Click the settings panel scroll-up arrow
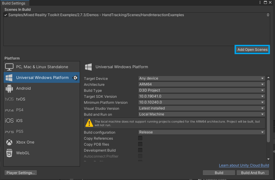The width and height of the screenshot is (275, 180). coord(268,77)
